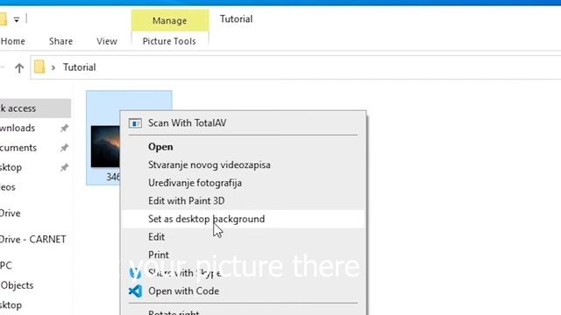This screenshot has width=561, height=315.
Task: Select Open from the context menu
Action: 244,147
